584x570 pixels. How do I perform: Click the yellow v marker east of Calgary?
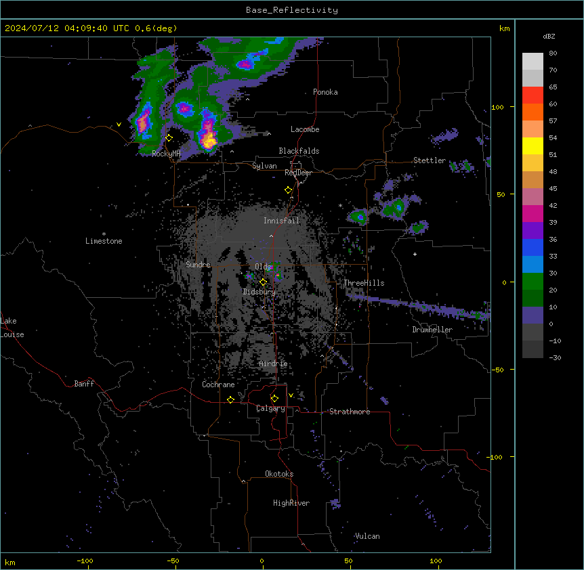pyautogui.click(x=291, y=395)
